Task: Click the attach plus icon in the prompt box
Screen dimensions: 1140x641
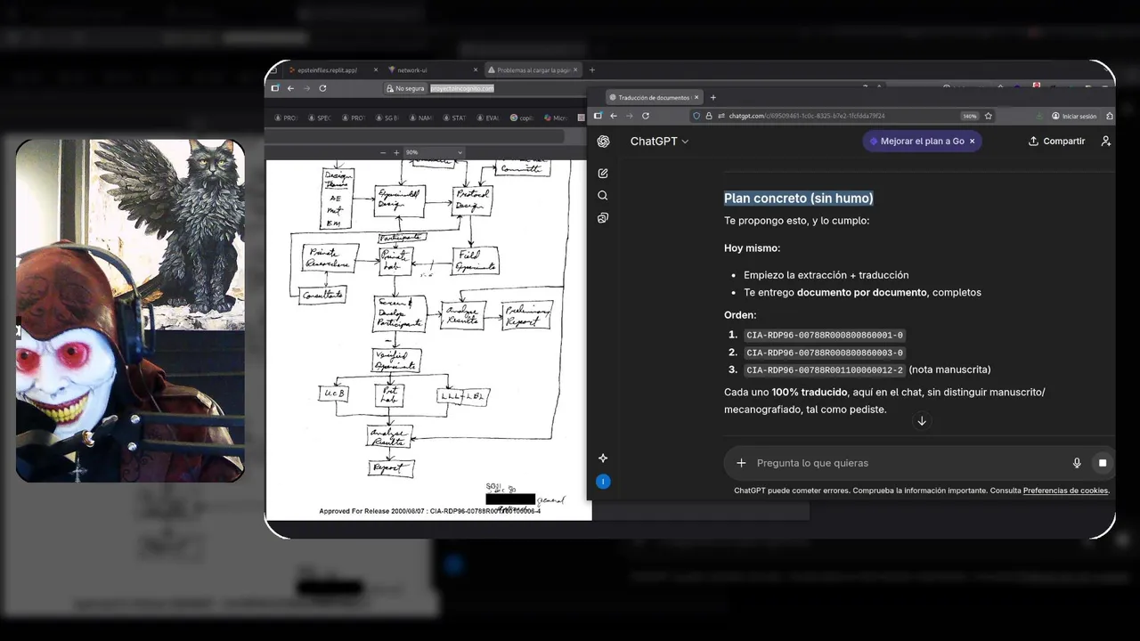Action: [x=741, y=463]
